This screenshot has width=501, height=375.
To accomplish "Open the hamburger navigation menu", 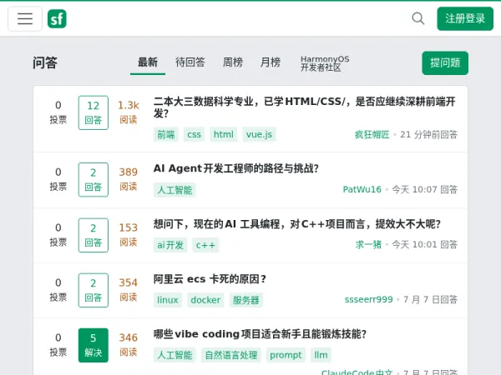I will click(25, 19).
